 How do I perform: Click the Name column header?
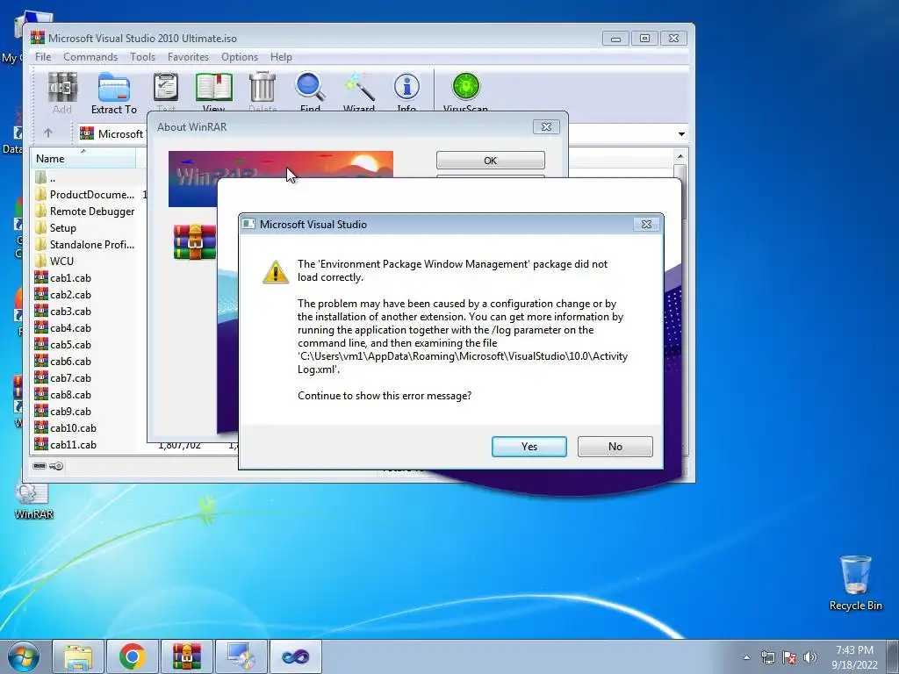(83, 159)
